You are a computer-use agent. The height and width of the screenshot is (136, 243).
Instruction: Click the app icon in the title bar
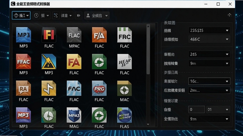click(13, 4)
